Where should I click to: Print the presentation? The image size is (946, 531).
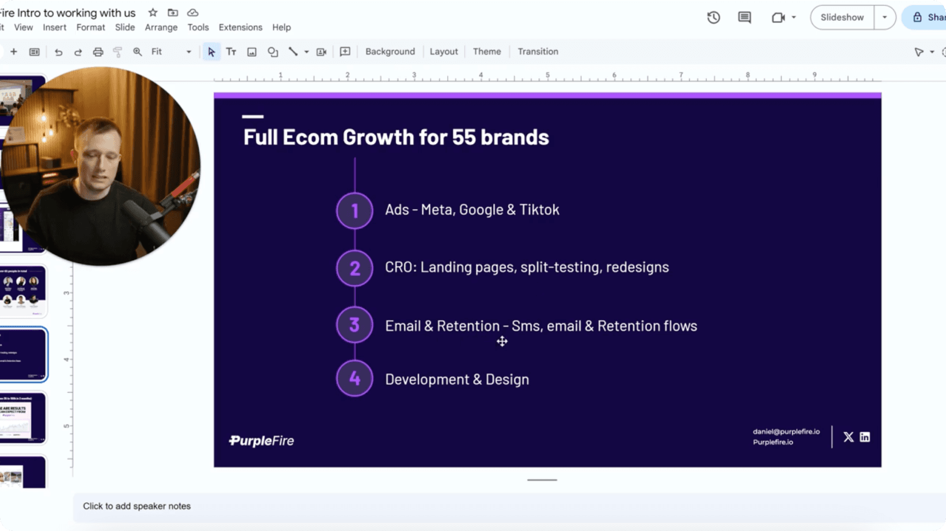click(x=98, y=52)
